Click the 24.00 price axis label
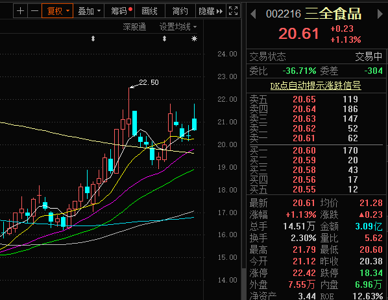Image resolution: width=388 pixels, height=300 pixels. click(x=227, y=54)
